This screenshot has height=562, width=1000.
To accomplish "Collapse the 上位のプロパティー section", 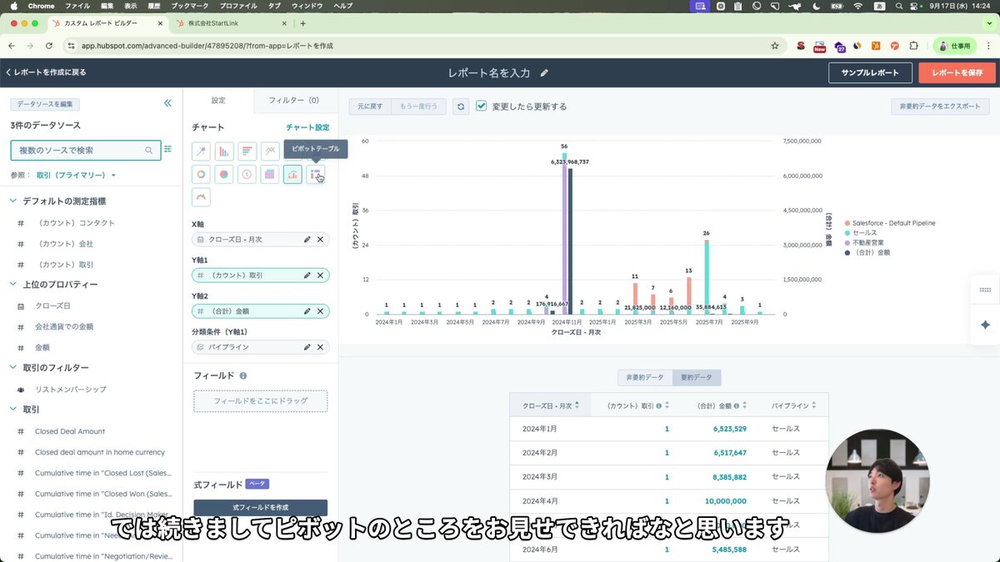I will (13, 285).
